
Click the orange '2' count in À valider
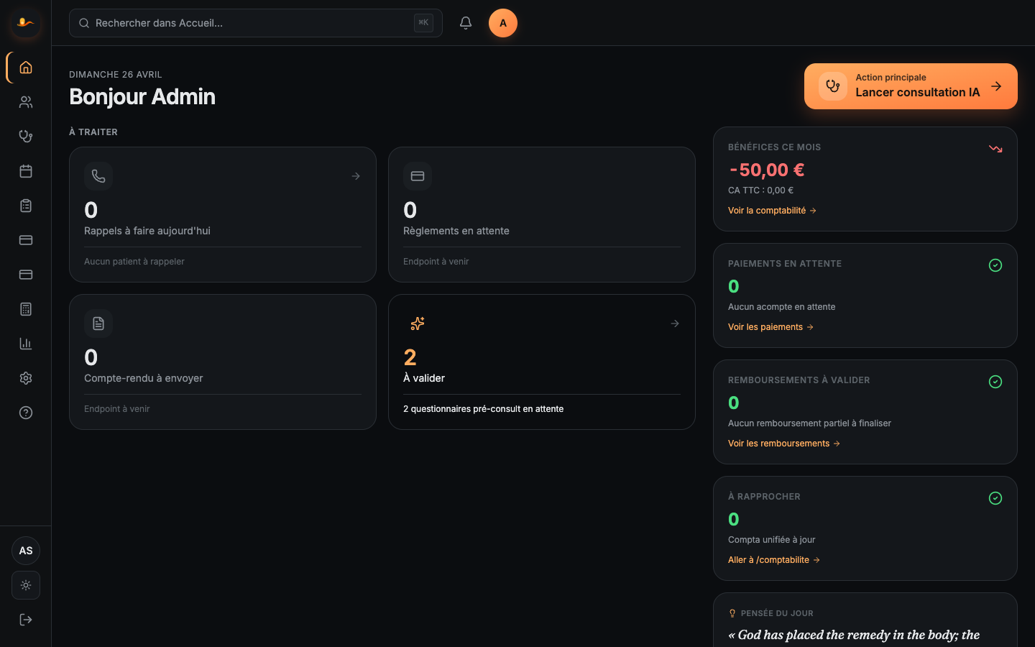(x=410, y=357)
